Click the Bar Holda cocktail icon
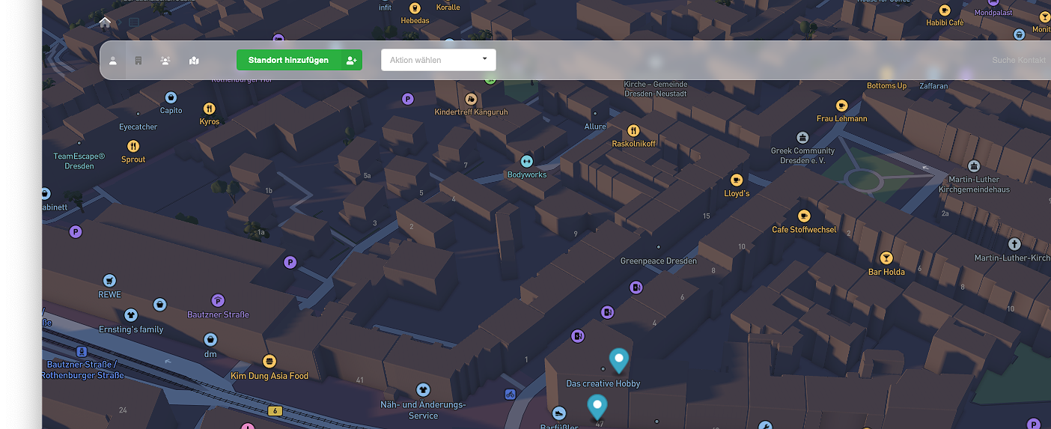1051x429 pixels. click(886, 258)
